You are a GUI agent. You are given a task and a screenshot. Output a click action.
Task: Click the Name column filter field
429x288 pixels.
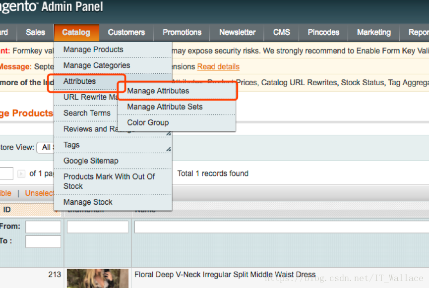pos(282,227)
